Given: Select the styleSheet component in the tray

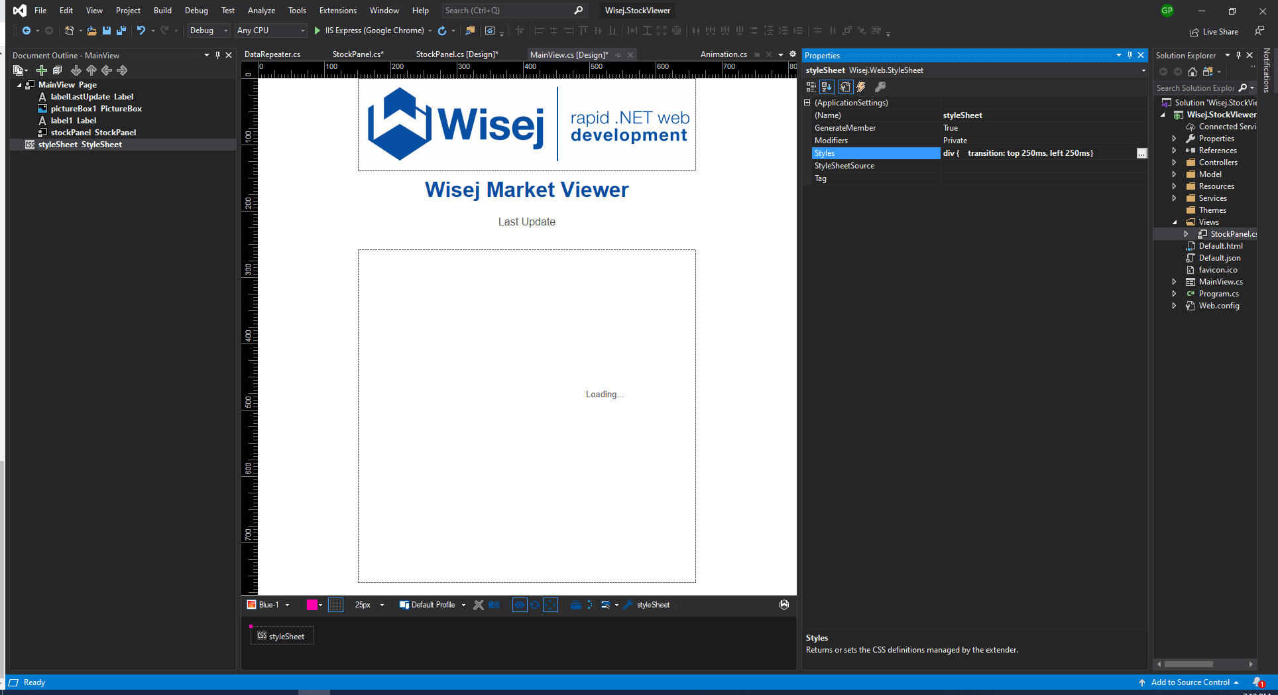Looking at the screenshot, I should 282,636.
